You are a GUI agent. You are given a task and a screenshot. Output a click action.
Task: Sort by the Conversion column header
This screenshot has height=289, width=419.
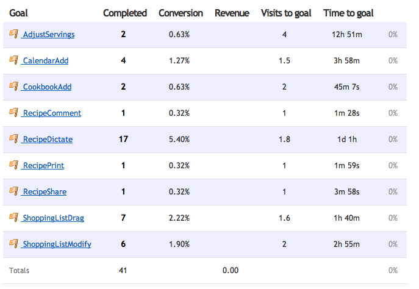click(x=179, y=13)
